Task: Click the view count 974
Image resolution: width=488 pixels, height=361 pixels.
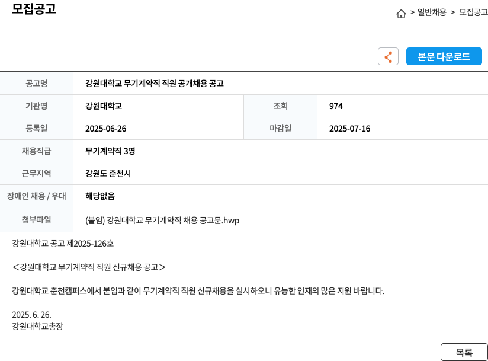Action: [336, 106]
